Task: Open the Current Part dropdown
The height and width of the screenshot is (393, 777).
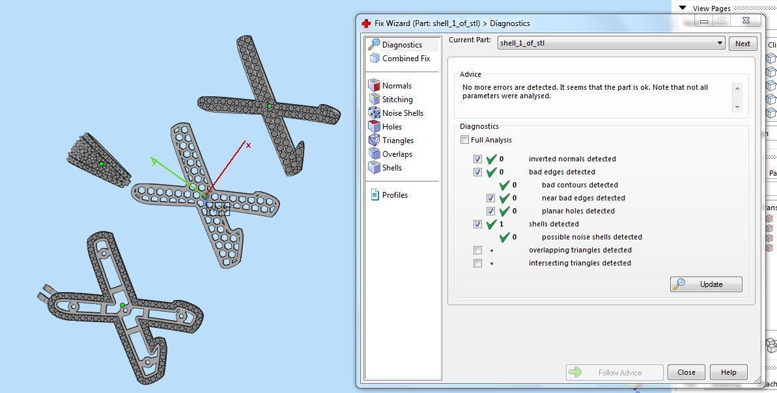Action: pos(611,43)
